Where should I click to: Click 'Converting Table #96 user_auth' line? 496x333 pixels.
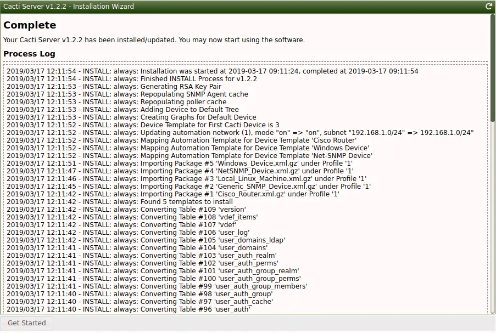tap(129, 309)
